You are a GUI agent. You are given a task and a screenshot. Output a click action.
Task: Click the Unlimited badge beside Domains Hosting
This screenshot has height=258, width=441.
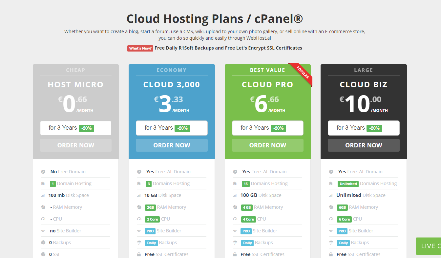click(x=348, y=184)
